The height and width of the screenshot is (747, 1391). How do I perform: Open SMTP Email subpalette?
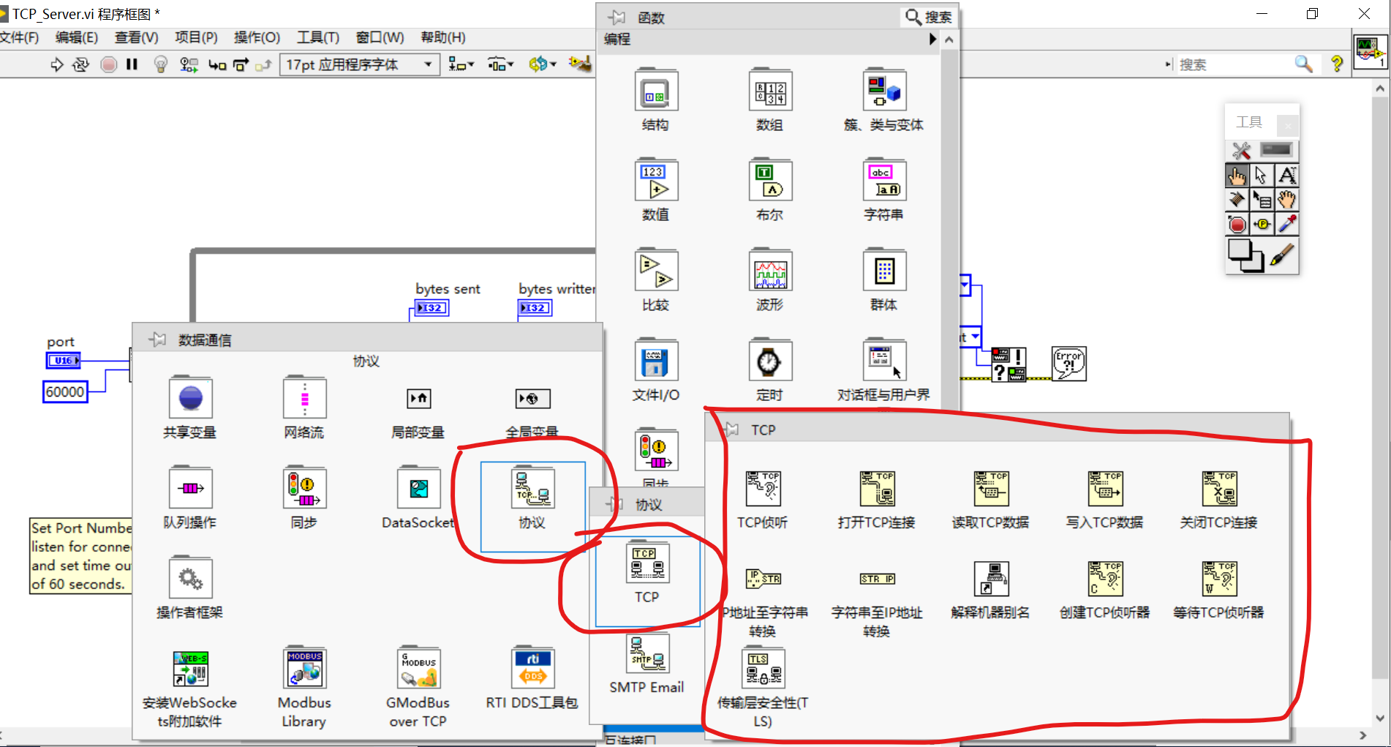click(647, 653)
